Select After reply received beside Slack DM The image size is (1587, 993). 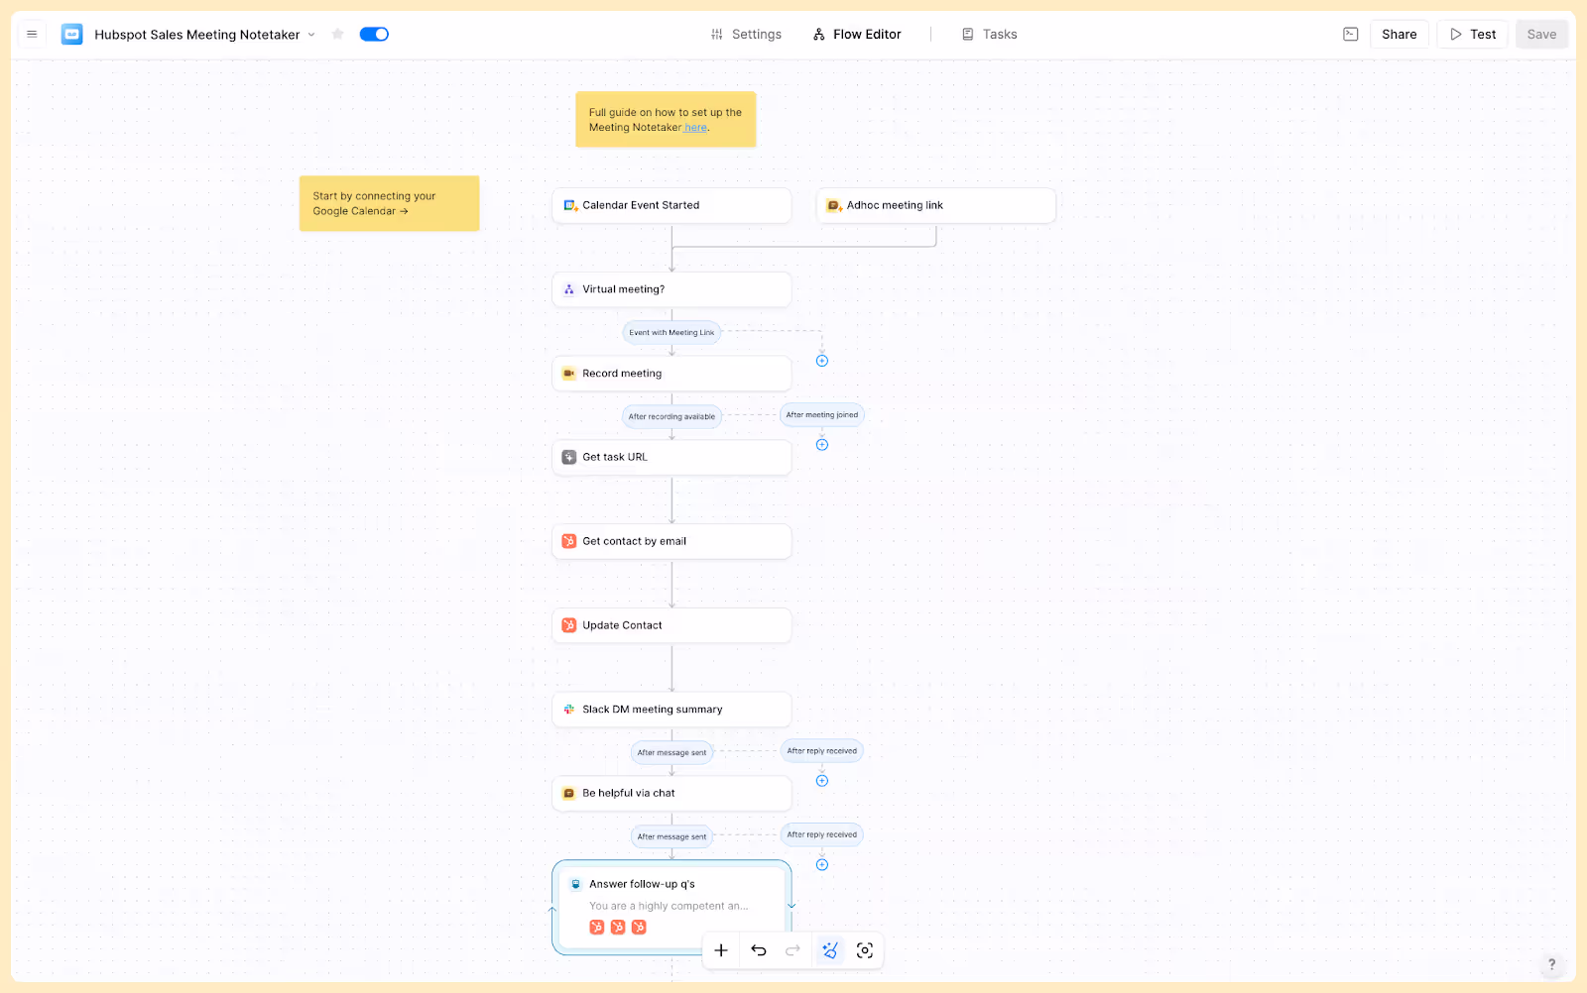822,751
